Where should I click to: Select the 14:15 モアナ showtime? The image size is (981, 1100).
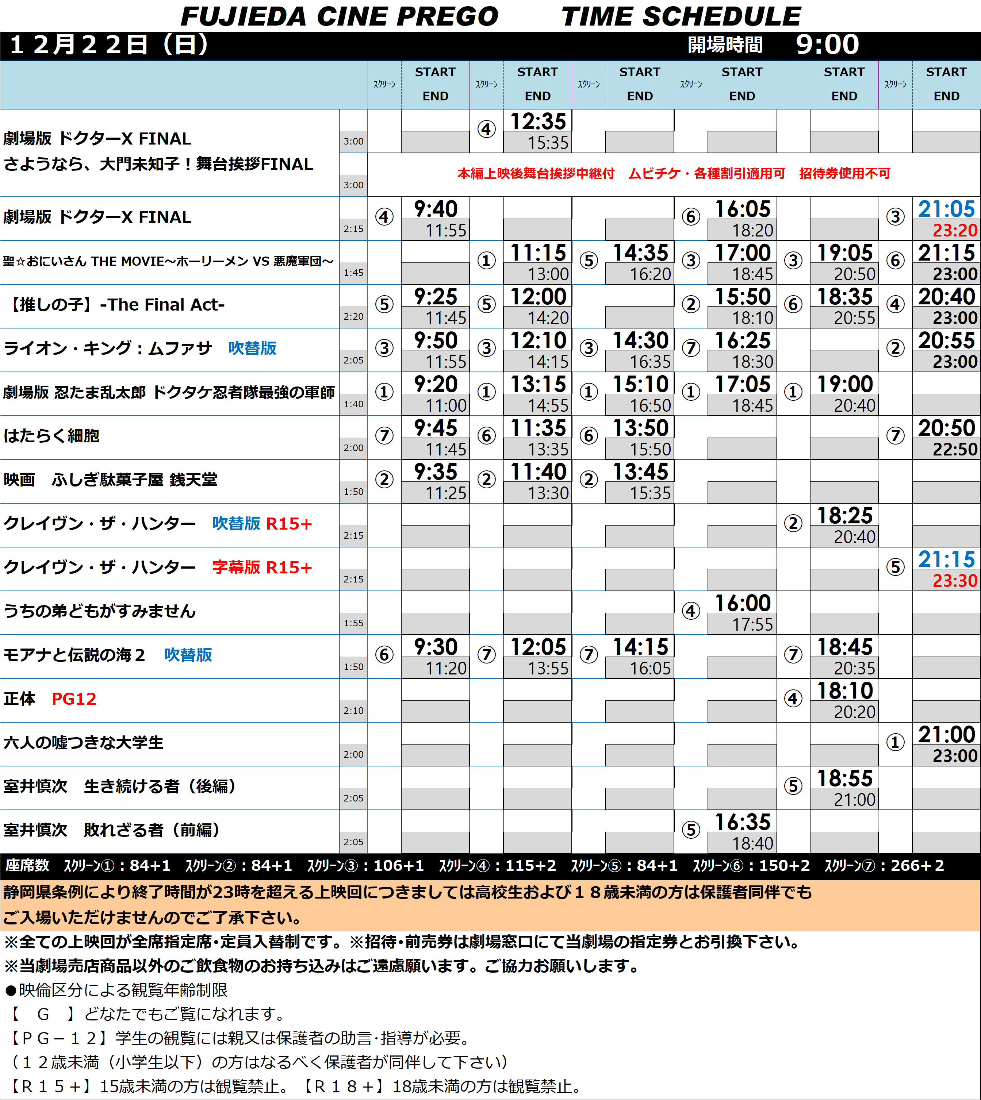640,646
